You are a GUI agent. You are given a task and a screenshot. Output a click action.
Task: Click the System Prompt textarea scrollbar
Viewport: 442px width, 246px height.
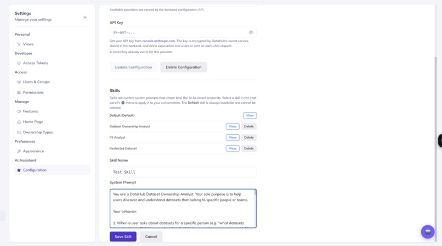click(x=255, y=193)
